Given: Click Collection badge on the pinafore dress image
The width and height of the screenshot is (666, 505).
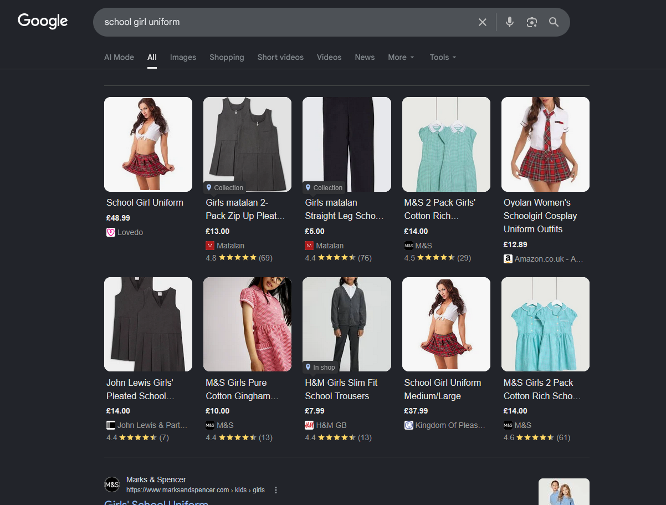Looking at the screenshot, I should click(x=224, y=187).
